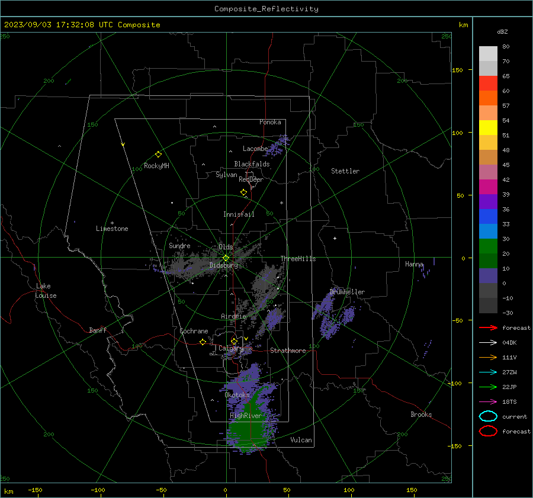
Task: Click the ThreeHills label
Action: pyautogui.click(x=298, y=259)
